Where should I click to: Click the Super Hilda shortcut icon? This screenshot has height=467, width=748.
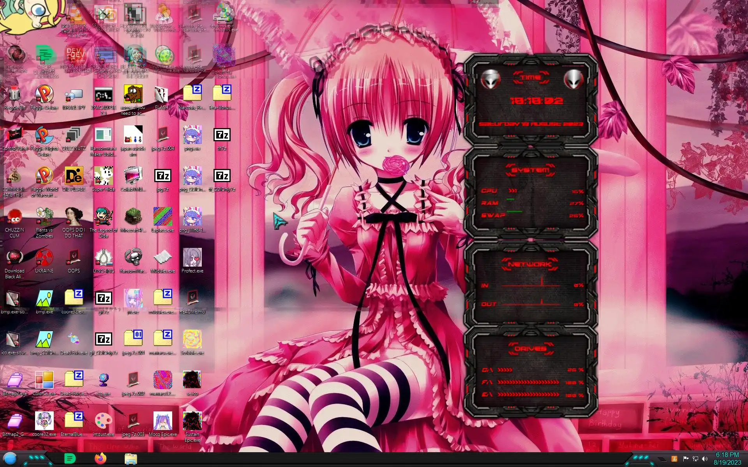click(103, 176)
